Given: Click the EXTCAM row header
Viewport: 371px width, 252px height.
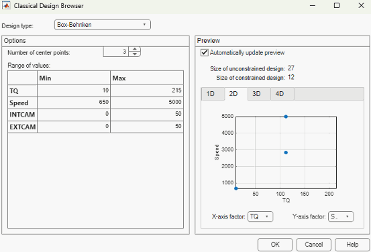Looking at the screenshot, I should pos(23,127).
